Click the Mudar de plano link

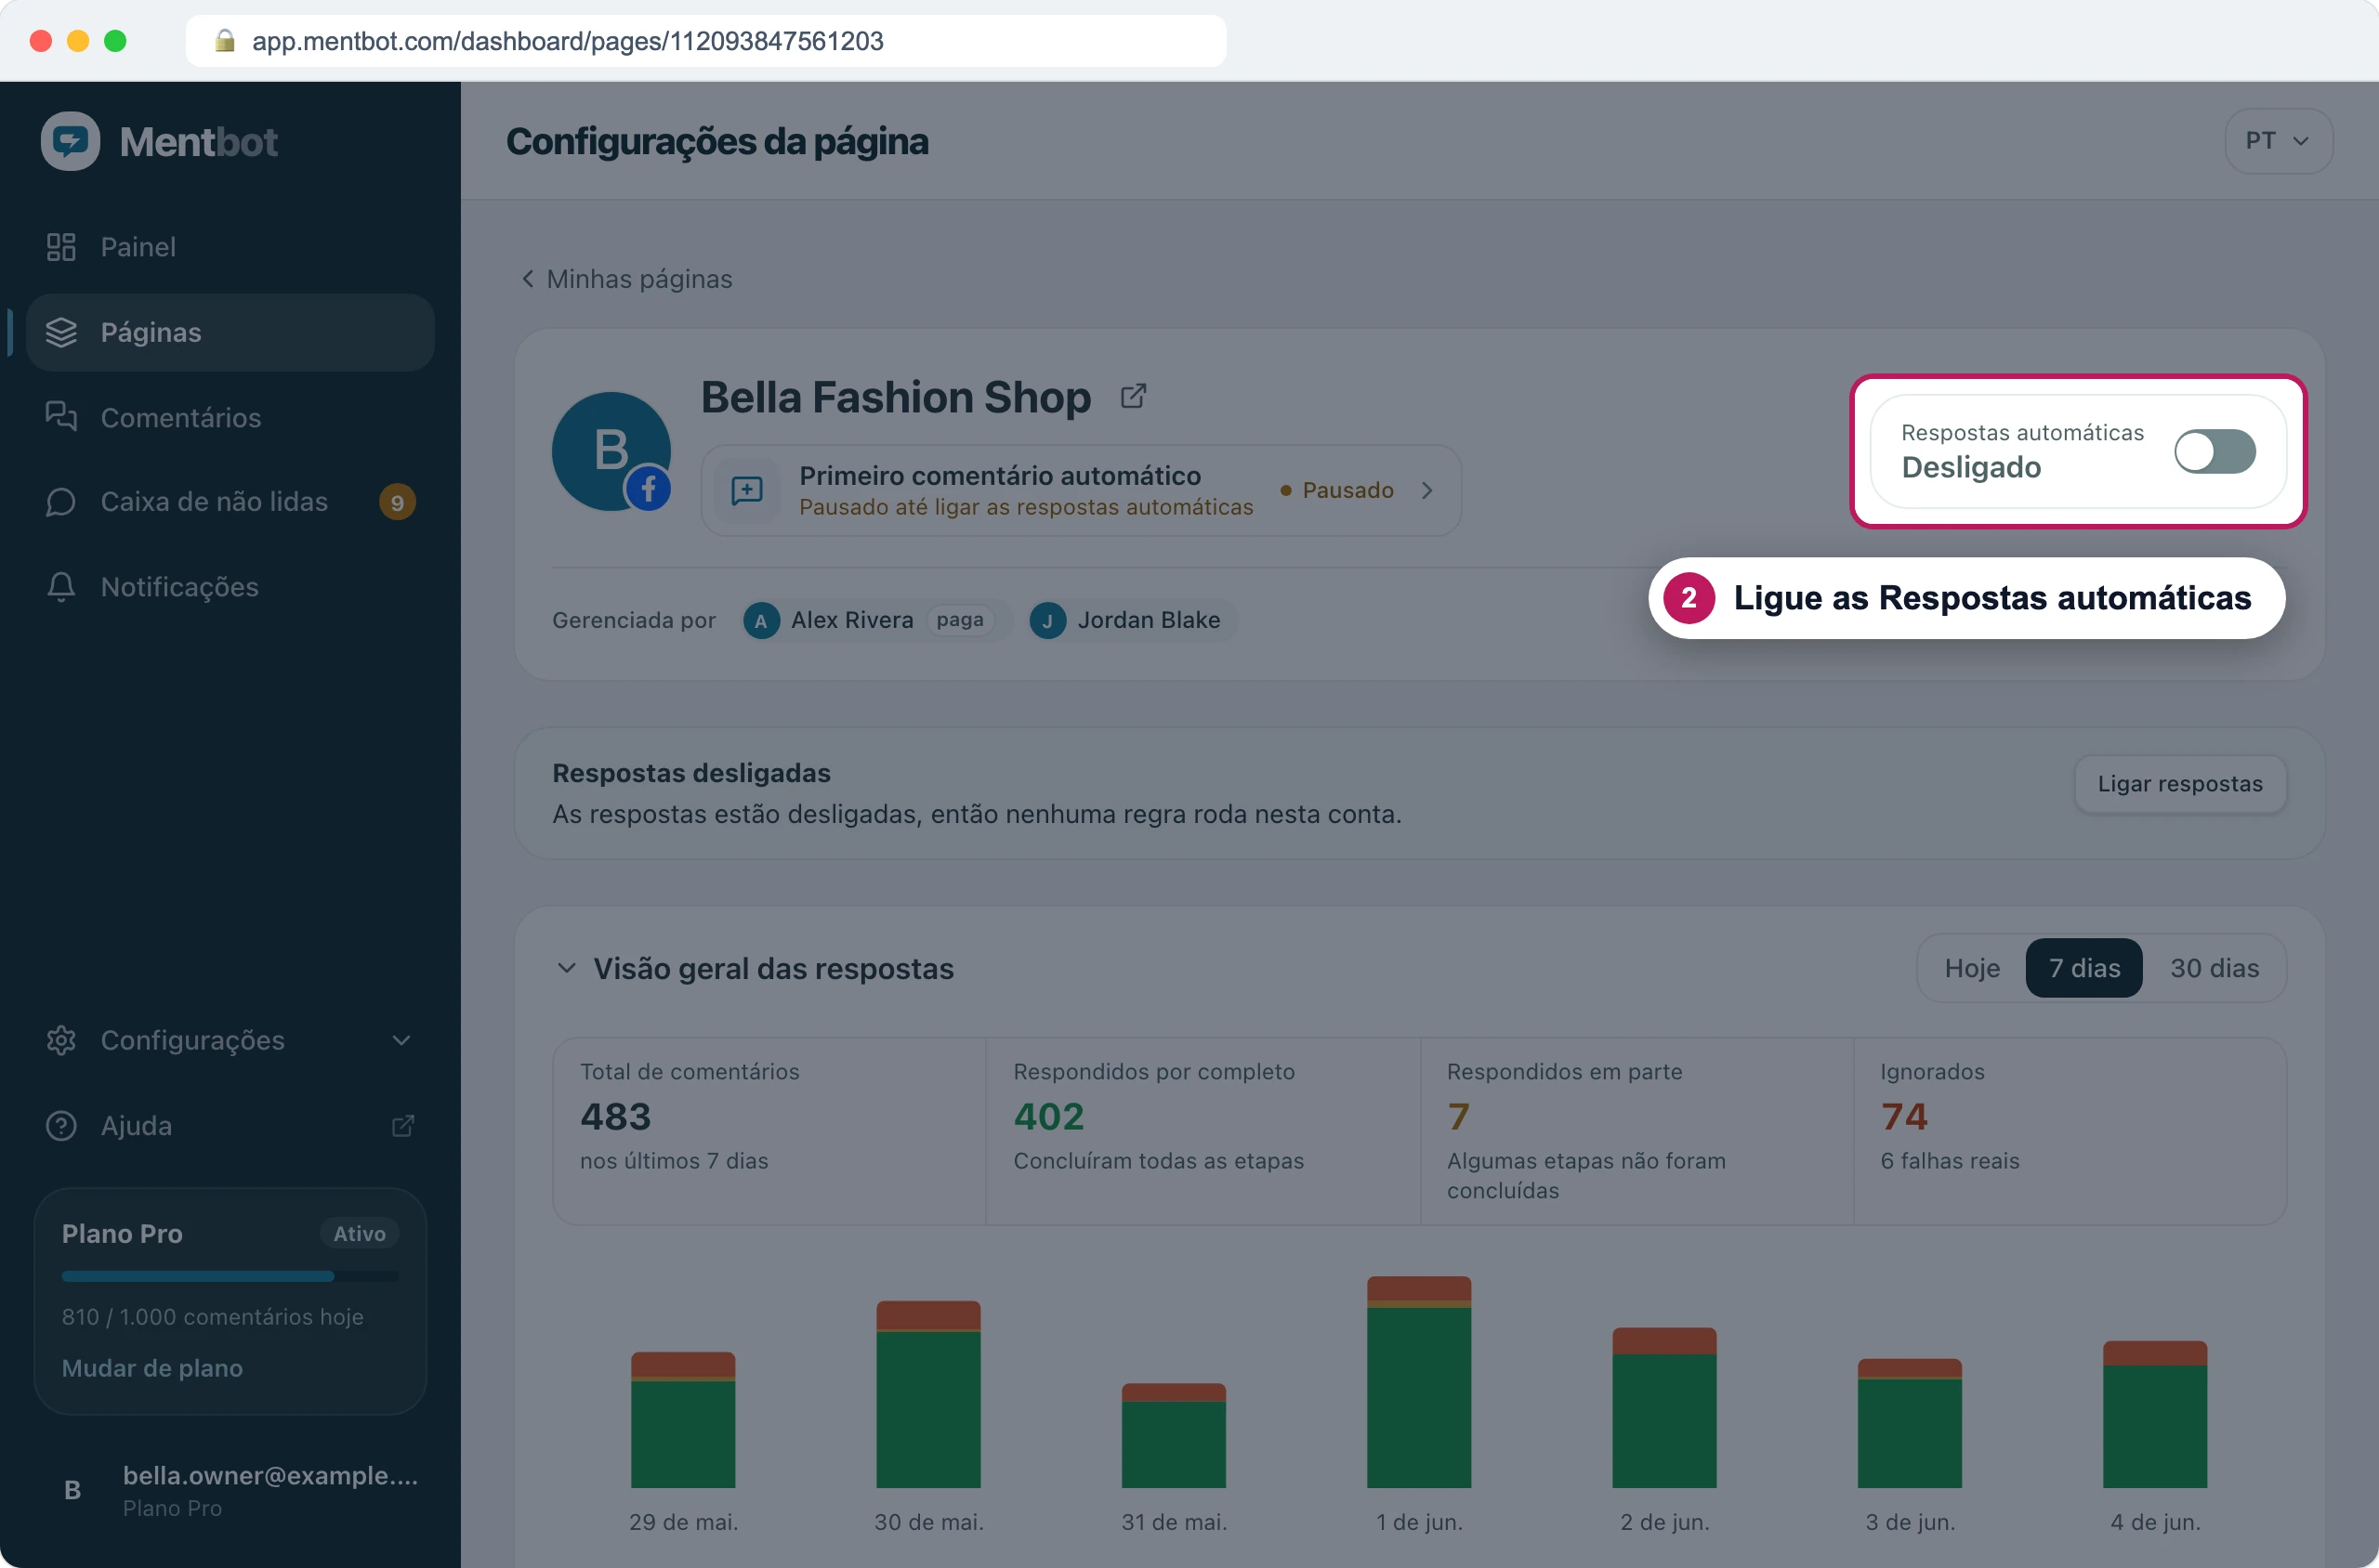(x=152, y=1368)
